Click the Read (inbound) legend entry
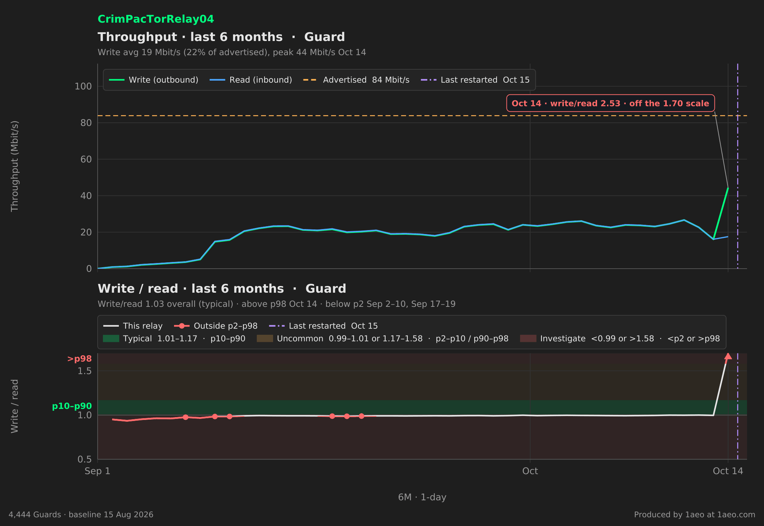The image size is (764, 526). 251,80
